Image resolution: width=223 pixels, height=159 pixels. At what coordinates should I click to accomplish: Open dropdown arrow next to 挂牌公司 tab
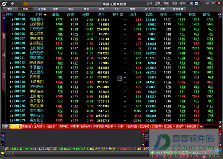pyautogui.click(x=91, y=126)
